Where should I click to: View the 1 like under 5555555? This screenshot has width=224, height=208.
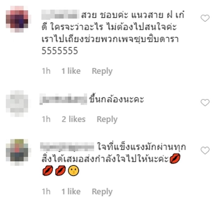71,71
